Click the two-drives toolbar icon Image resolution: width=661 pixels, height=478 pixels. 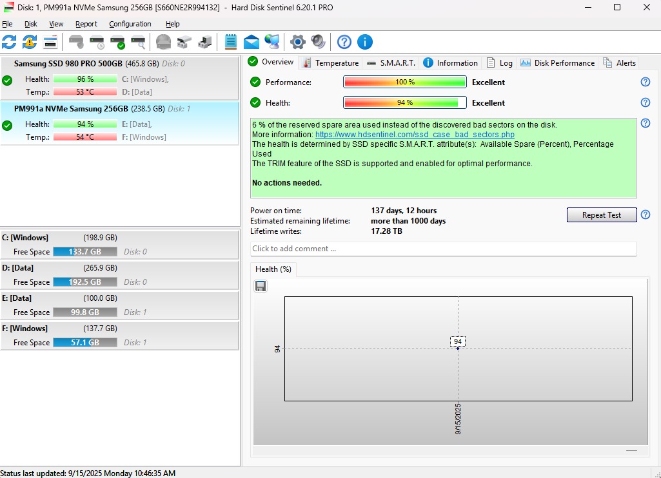[184, 42]
